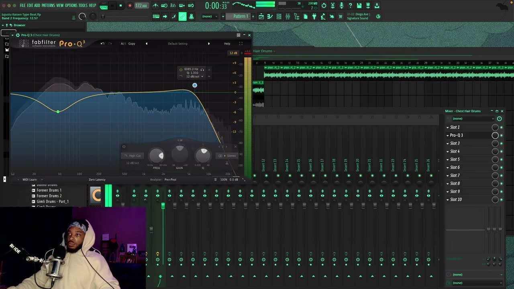Open the Pattern 1 selector
514x289 pixels.
pyautogui.click(x=239, y=16)
